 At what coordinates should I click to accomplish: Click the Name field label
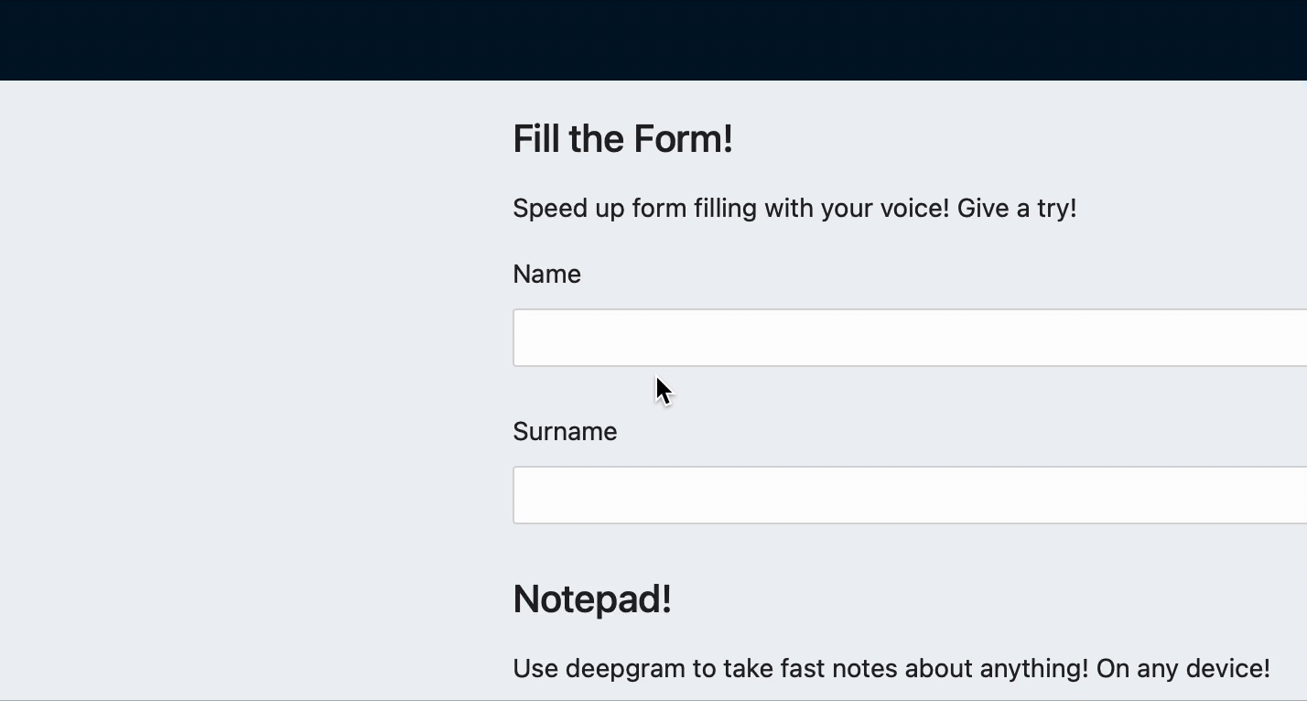[546, 274]
